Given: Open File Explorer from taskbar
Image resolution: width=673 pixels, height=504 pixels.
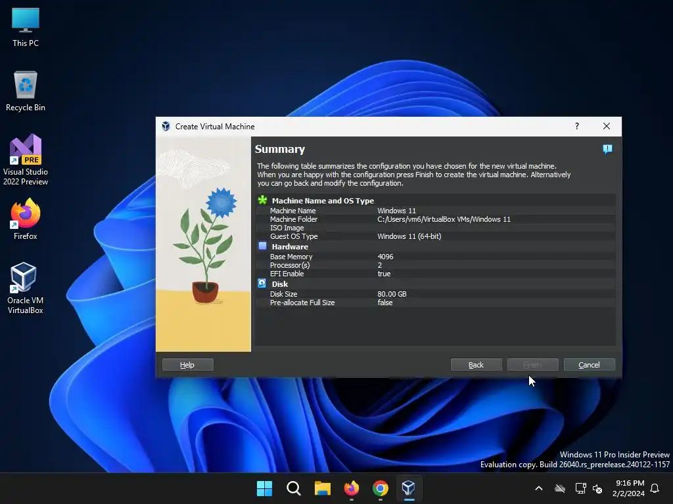Looking at the screenshot, I should (322, 488).
